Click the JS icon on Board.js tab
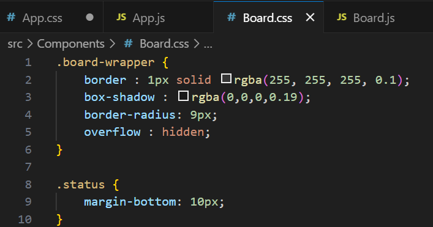 [x=342, y=17]
